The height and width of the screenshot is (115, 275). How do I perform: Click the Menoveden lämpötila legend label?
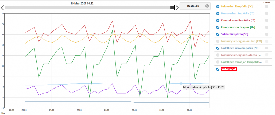point(237,13)
